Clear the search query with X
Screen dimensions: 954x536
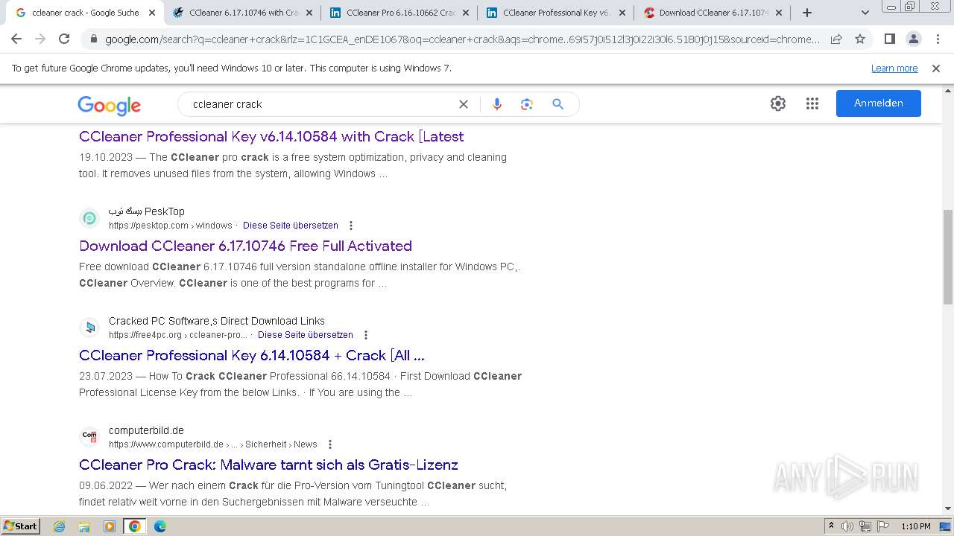[x=464, y=104]
